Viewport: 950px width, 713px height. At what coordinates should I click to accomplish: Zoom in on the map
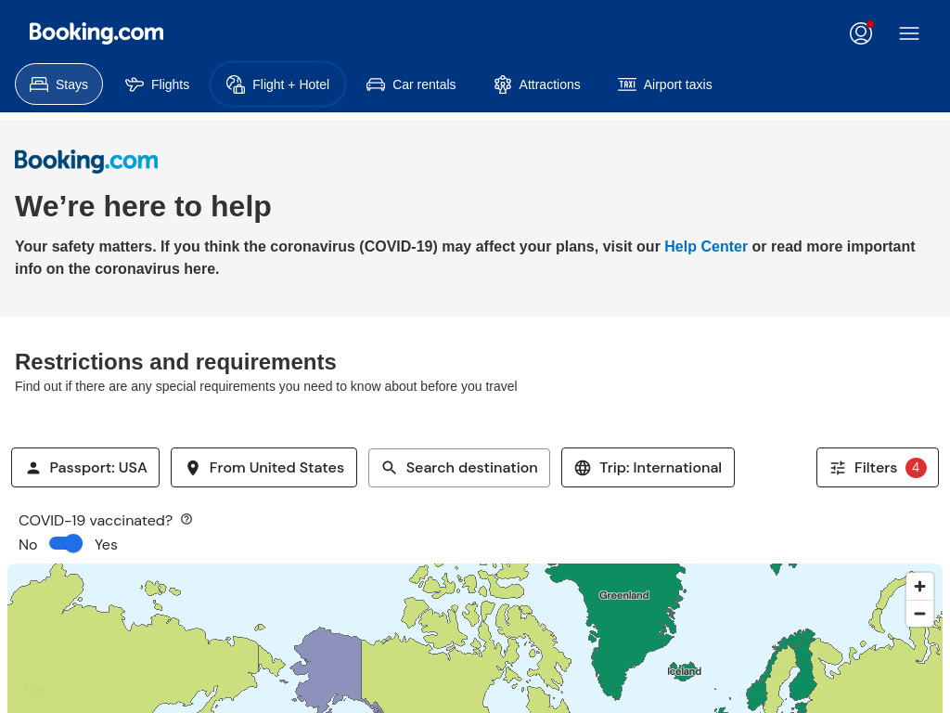tap(919, 587)
